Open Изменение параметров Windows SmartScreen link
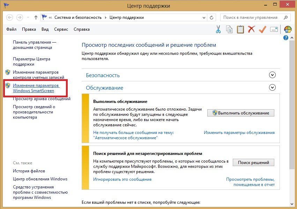This screenshot has height=209, width=297. tap(36, 88)
